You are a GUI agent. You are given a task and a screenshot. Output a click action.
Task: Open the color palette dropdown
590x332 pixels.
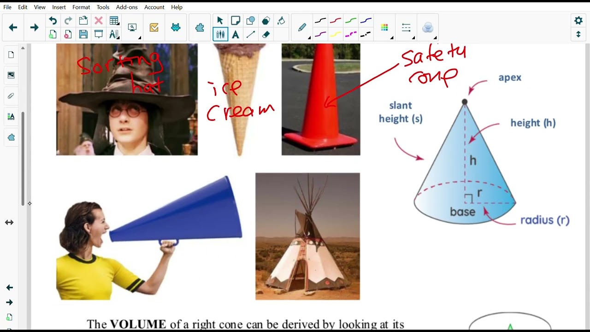[385, 28]
